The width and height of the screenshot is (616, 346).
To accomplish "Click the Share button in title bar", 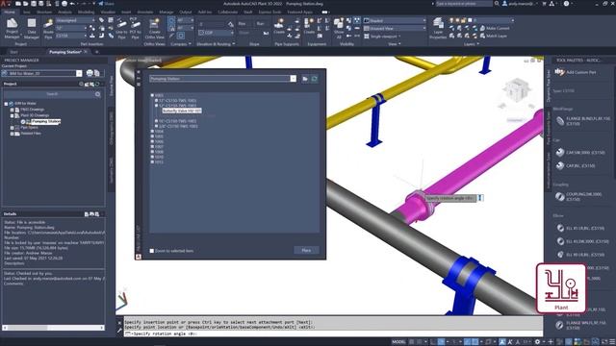I will point(106,4).
